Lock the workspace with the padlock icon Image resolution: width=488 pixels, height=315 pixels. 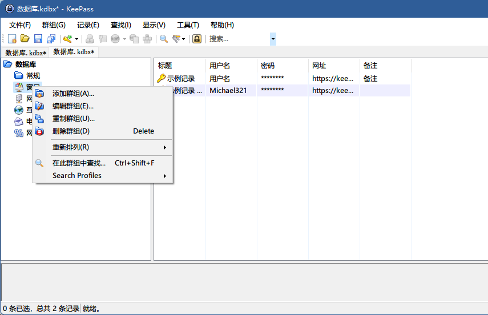click(x=197, y=39)
